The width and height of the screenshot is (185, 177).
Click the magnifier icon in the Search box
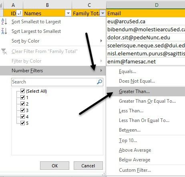[x=99, y=82]
